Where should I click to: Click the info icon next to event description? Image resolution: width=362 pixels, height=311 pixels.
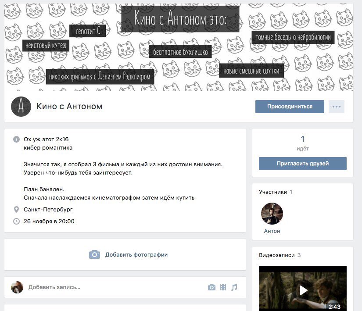click(x=17, y=139)
